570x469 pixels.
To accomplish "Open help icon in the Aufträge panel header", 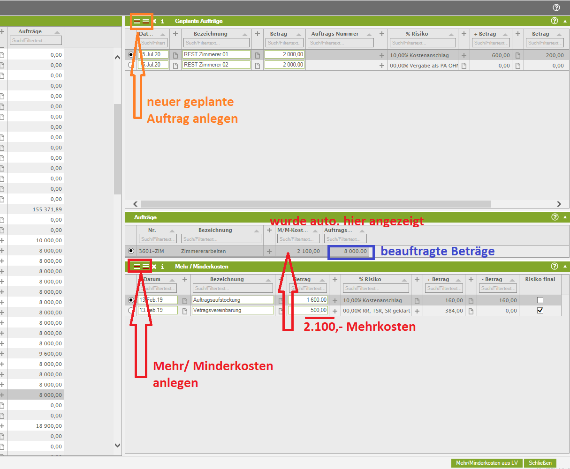I will (x=555, y=217).
